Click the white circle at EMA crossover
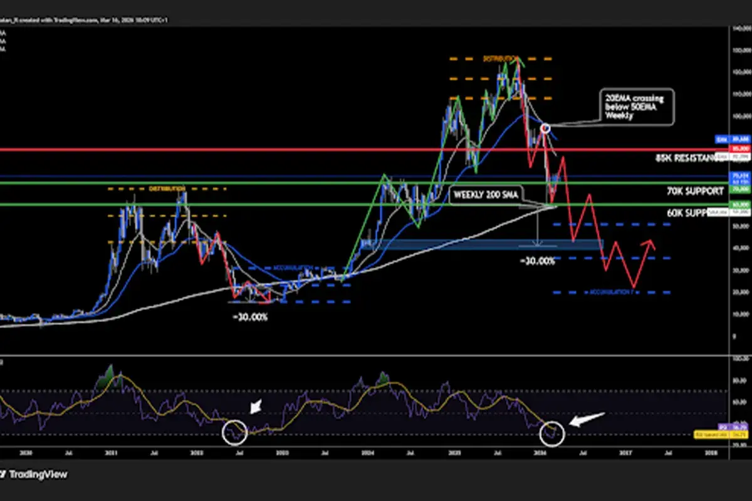Screen dimensions: 752x501 click(545, 127)
